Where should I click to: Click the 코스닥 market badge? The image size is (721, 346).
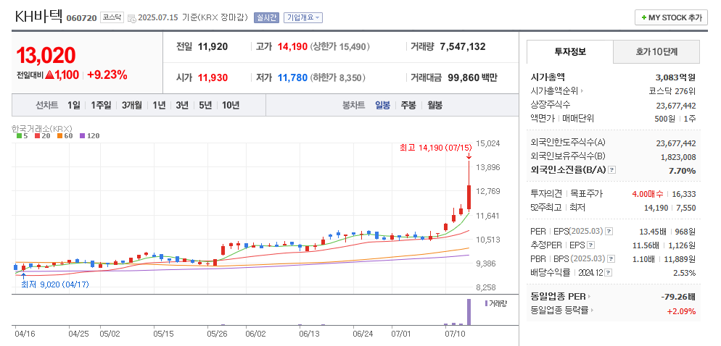[x=112, y=17]
